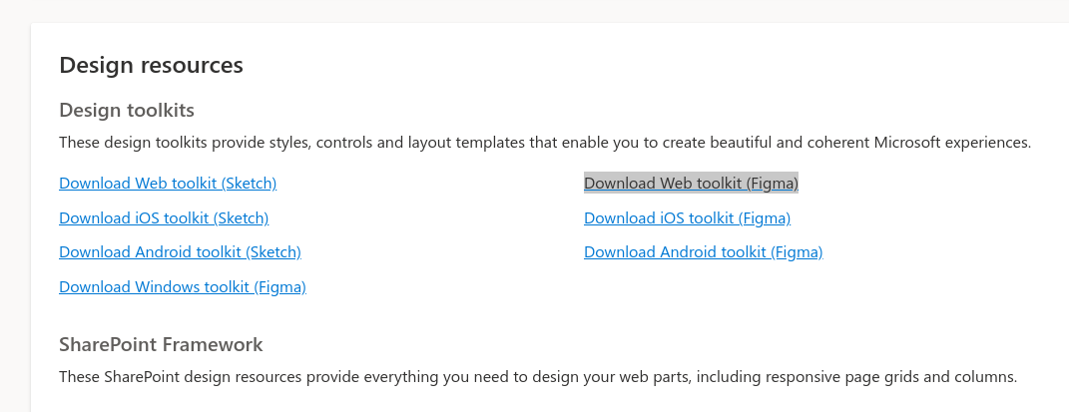This screenshot has width=1069, height=412.
Task: Open Download Android toolkit (Figma) link
Action: pyautogui.click(x=704, y=252)
